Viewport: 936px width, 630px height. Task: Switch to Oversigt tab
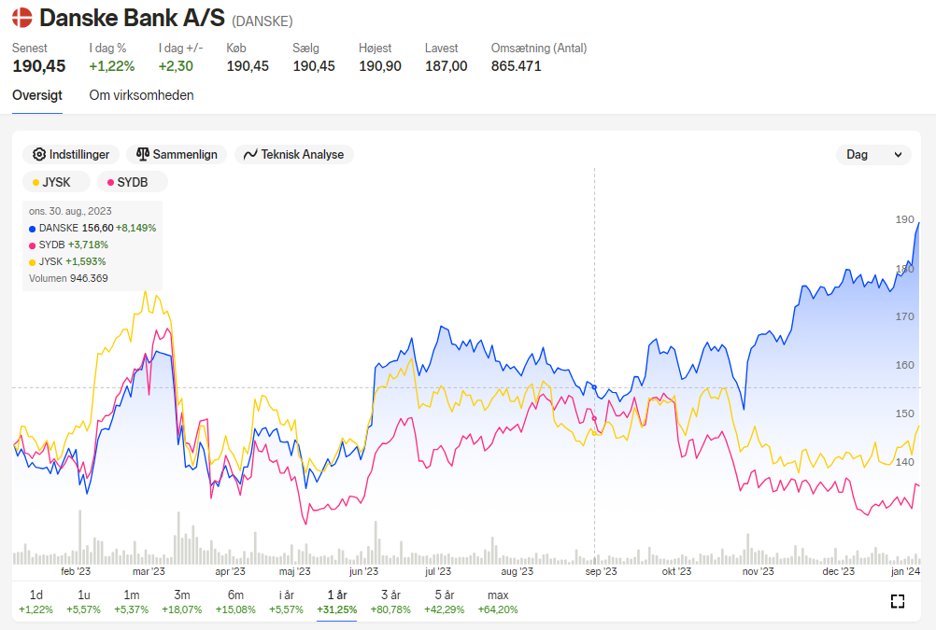coord(37,95)
